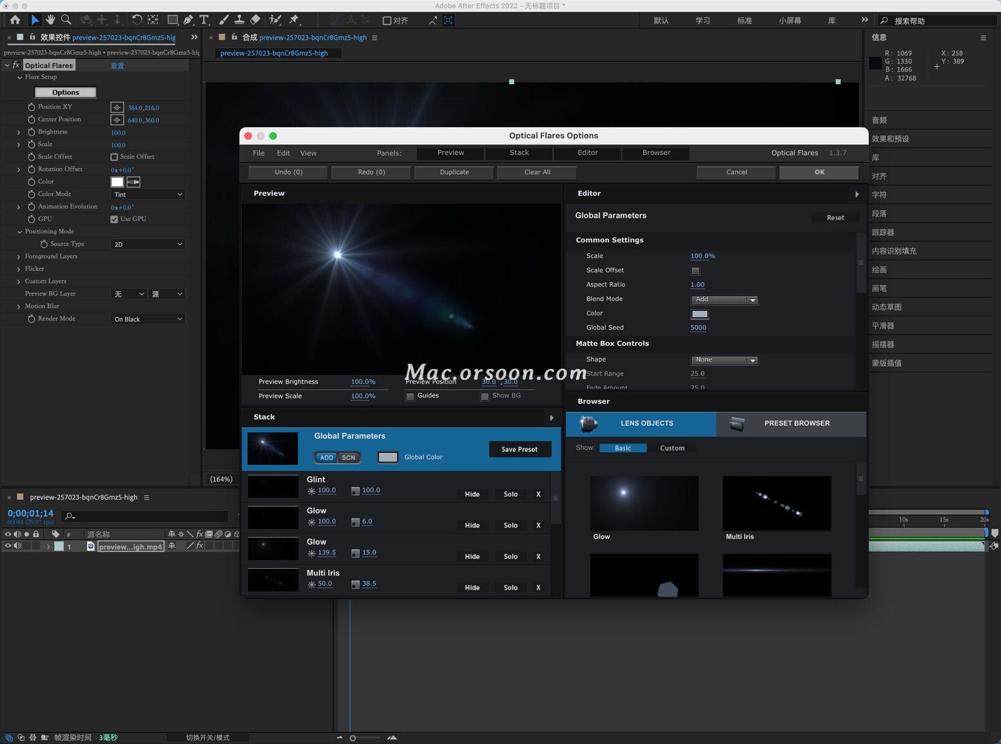Open the Edit menu in Optical Flares Options
The image size is (1001, 744).
[x=283, y=153]
